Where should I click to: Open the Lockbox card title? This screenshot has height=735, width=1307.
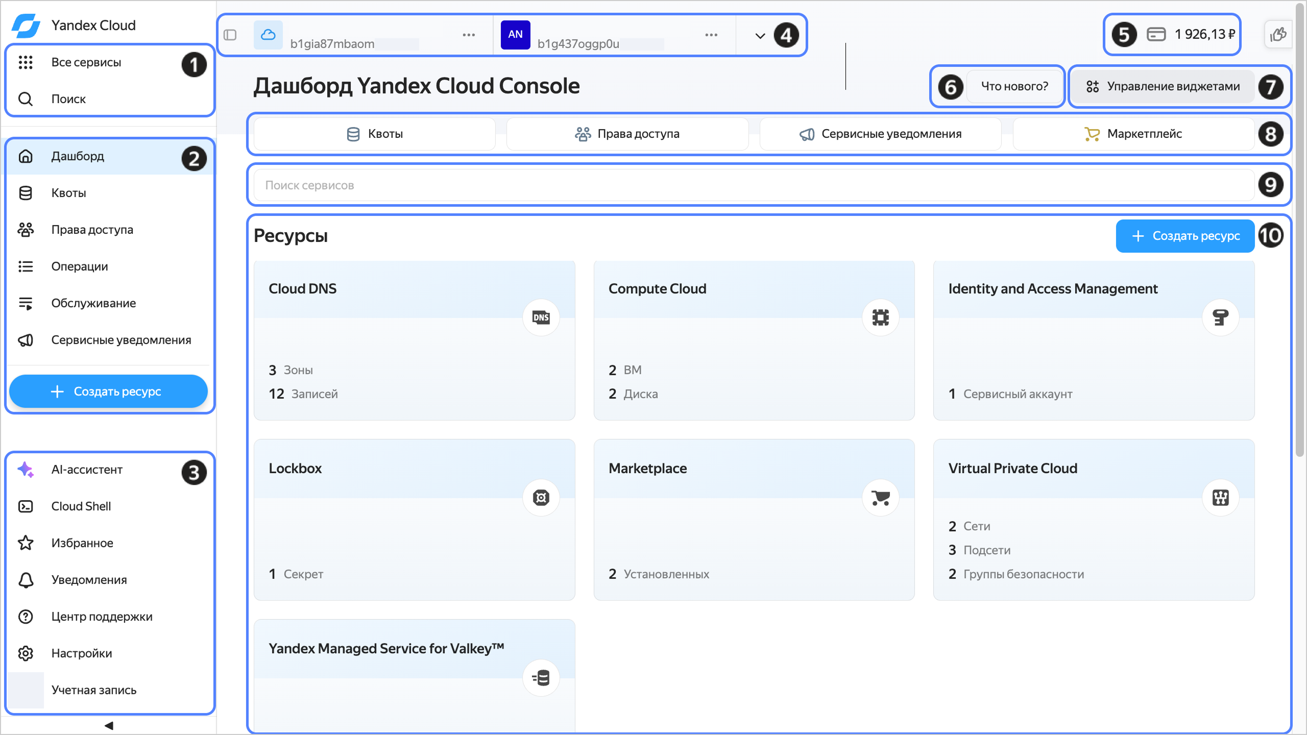point(295,469)
